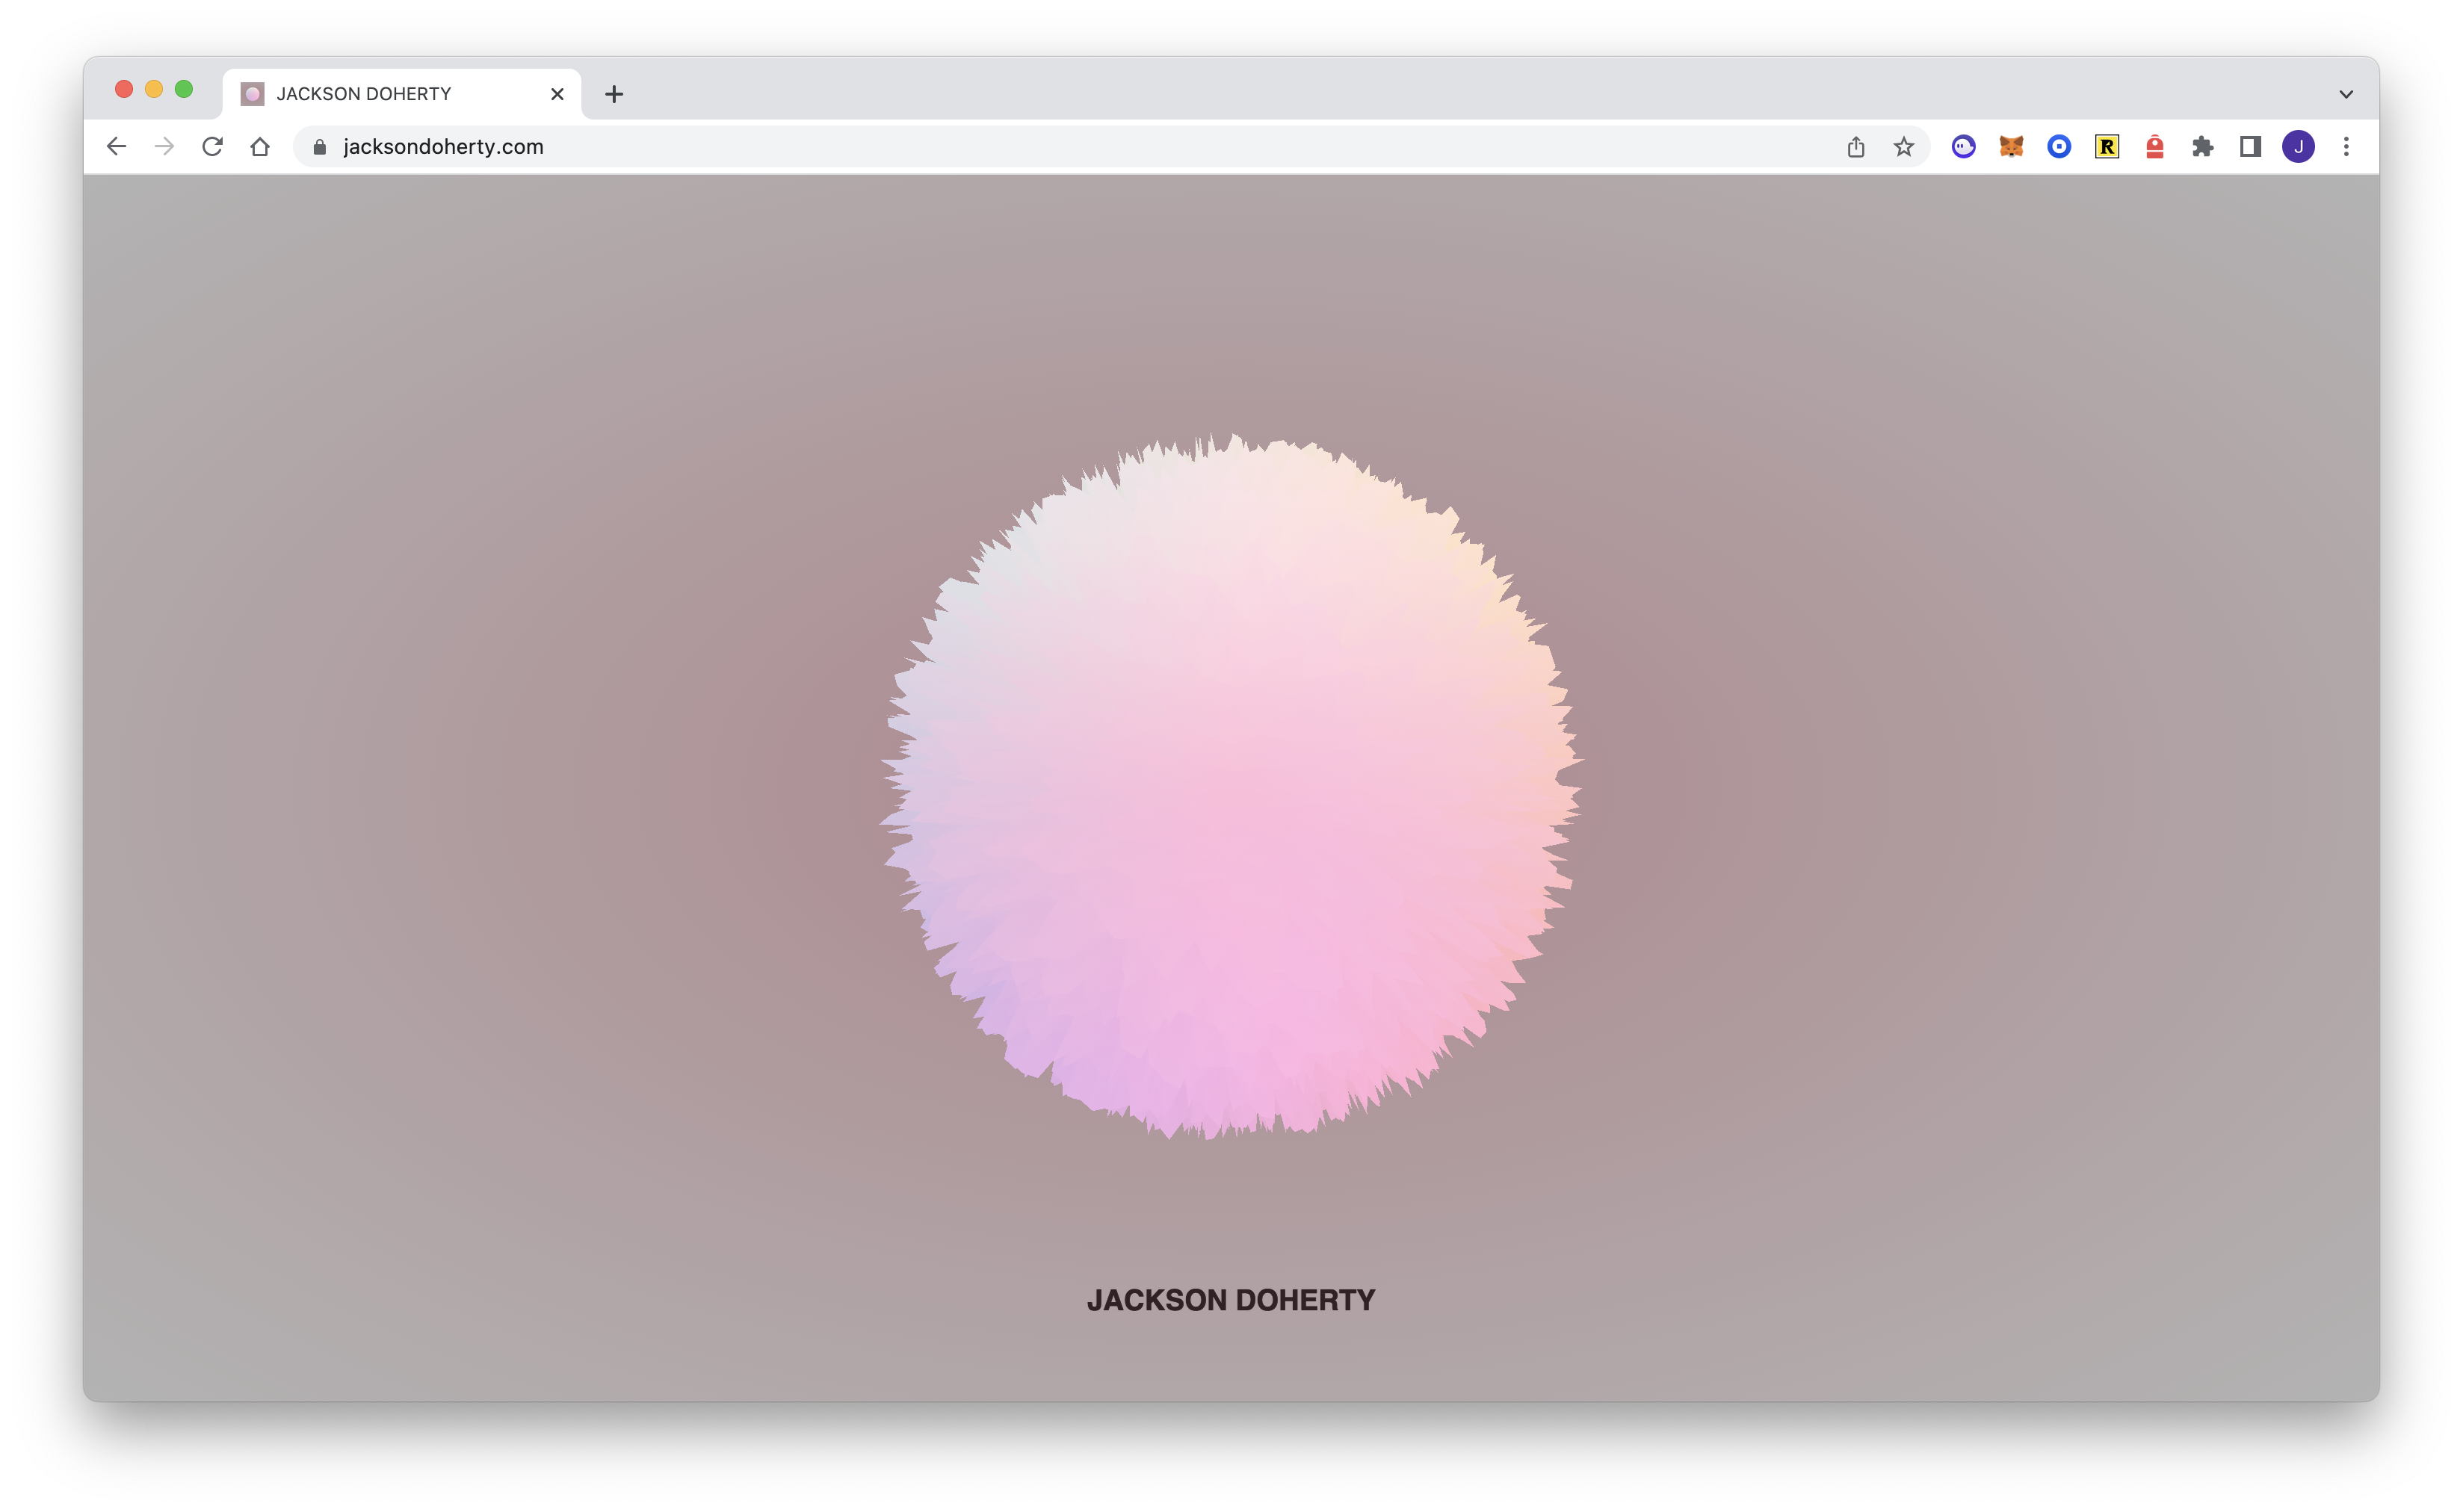Click the red backpack extension icon
The width and height of the screenshot is (2463, 1512).
2155,147
